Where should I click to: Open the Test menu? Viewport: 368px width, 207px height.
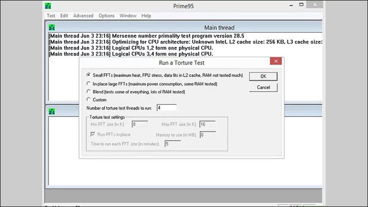tap(51, 16)
